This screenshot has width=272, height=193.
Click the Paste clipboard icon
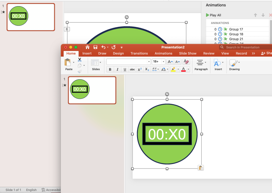[68, 62]
